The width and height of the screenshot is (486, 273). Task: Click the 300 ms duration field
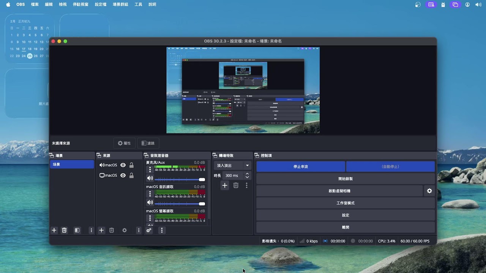click(233, 176)
